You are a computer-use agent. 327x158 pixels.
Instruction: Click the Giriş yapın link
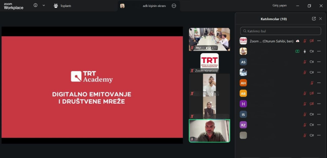coord(280,5)
